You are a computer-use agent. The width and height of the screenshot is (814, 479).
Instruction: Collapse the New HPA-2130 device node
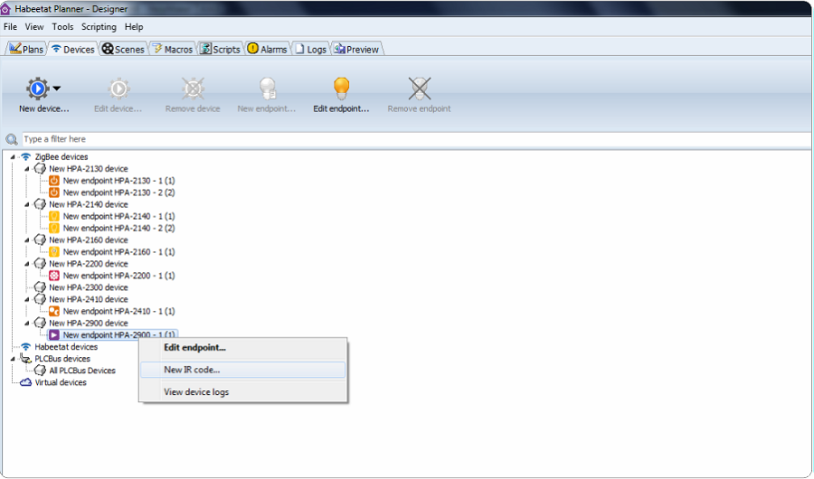[x=27, y=169]
